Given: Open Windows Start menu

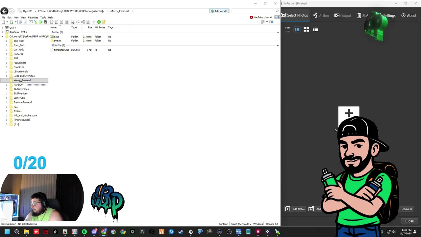Looking at the screenshot, I should point(7,232).
